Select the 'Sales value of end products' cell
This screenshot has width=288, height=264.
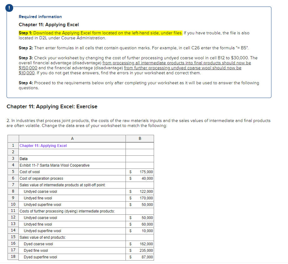click(x=38, y=237)
